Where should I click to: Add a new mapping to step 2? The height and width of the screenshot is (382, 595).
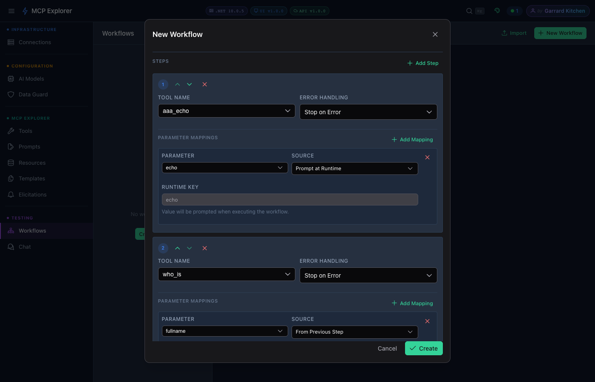(x=412, y=303)
